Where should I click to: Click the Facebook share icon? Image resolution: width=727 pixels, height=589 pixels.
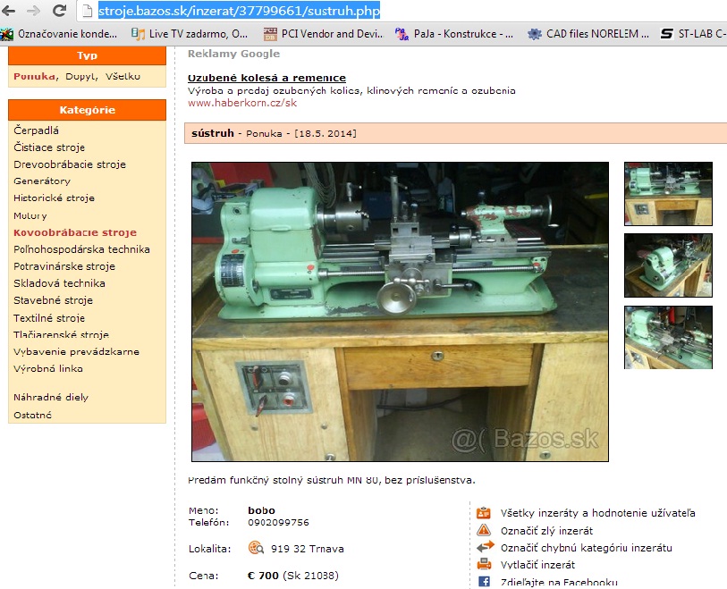tap(484, 581)
